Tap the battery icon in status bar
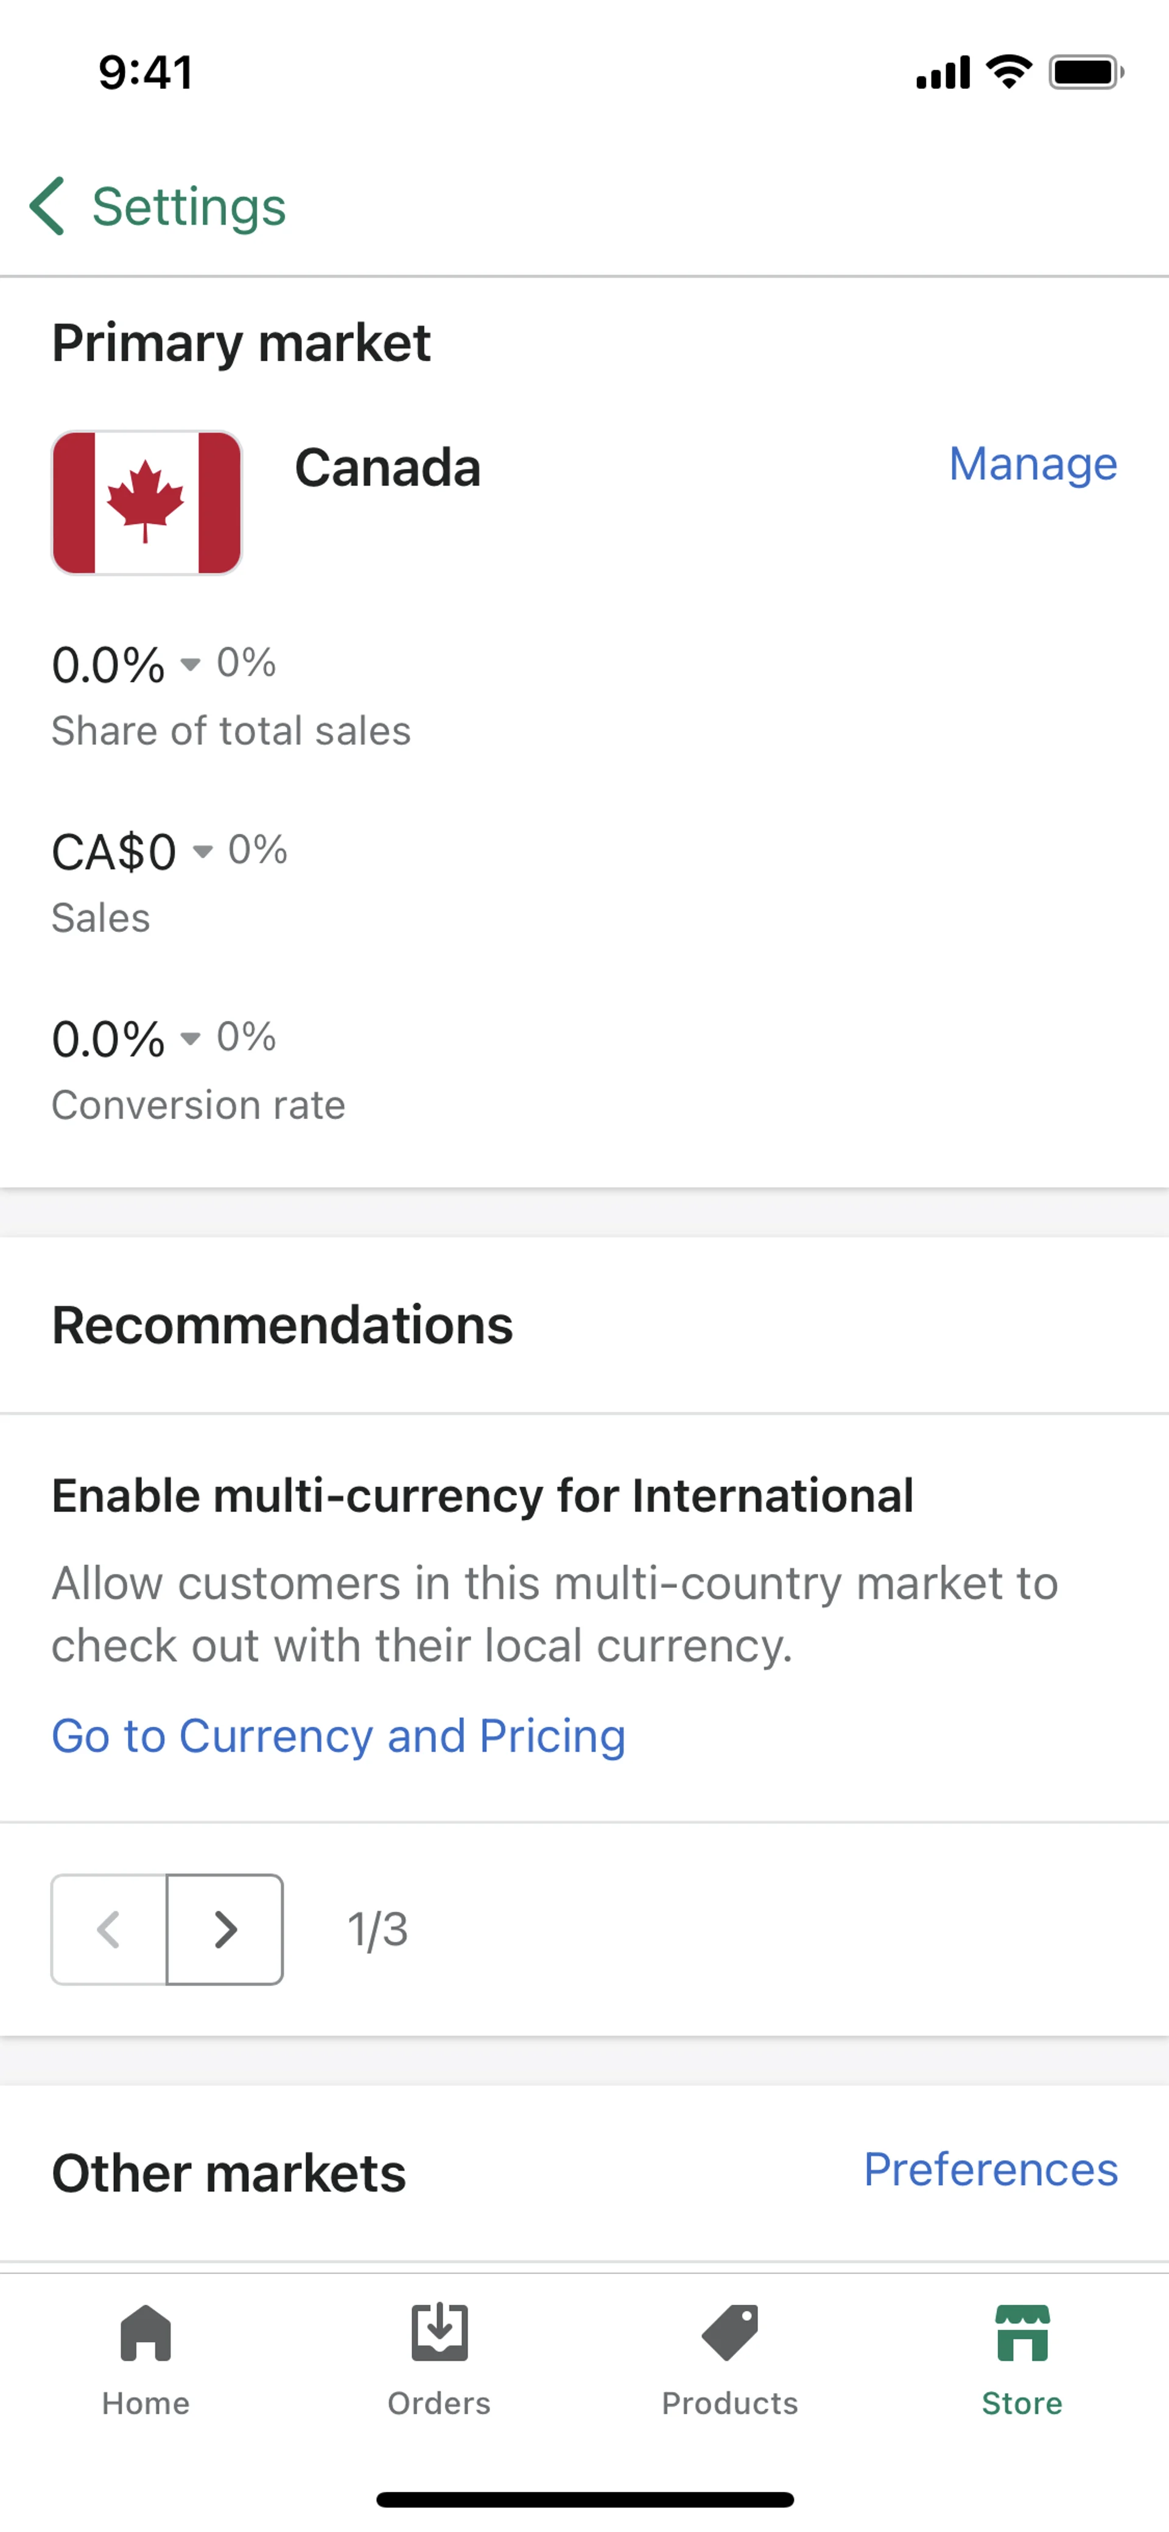Screen dimensions: 1169x2532 coord(1086,72)
